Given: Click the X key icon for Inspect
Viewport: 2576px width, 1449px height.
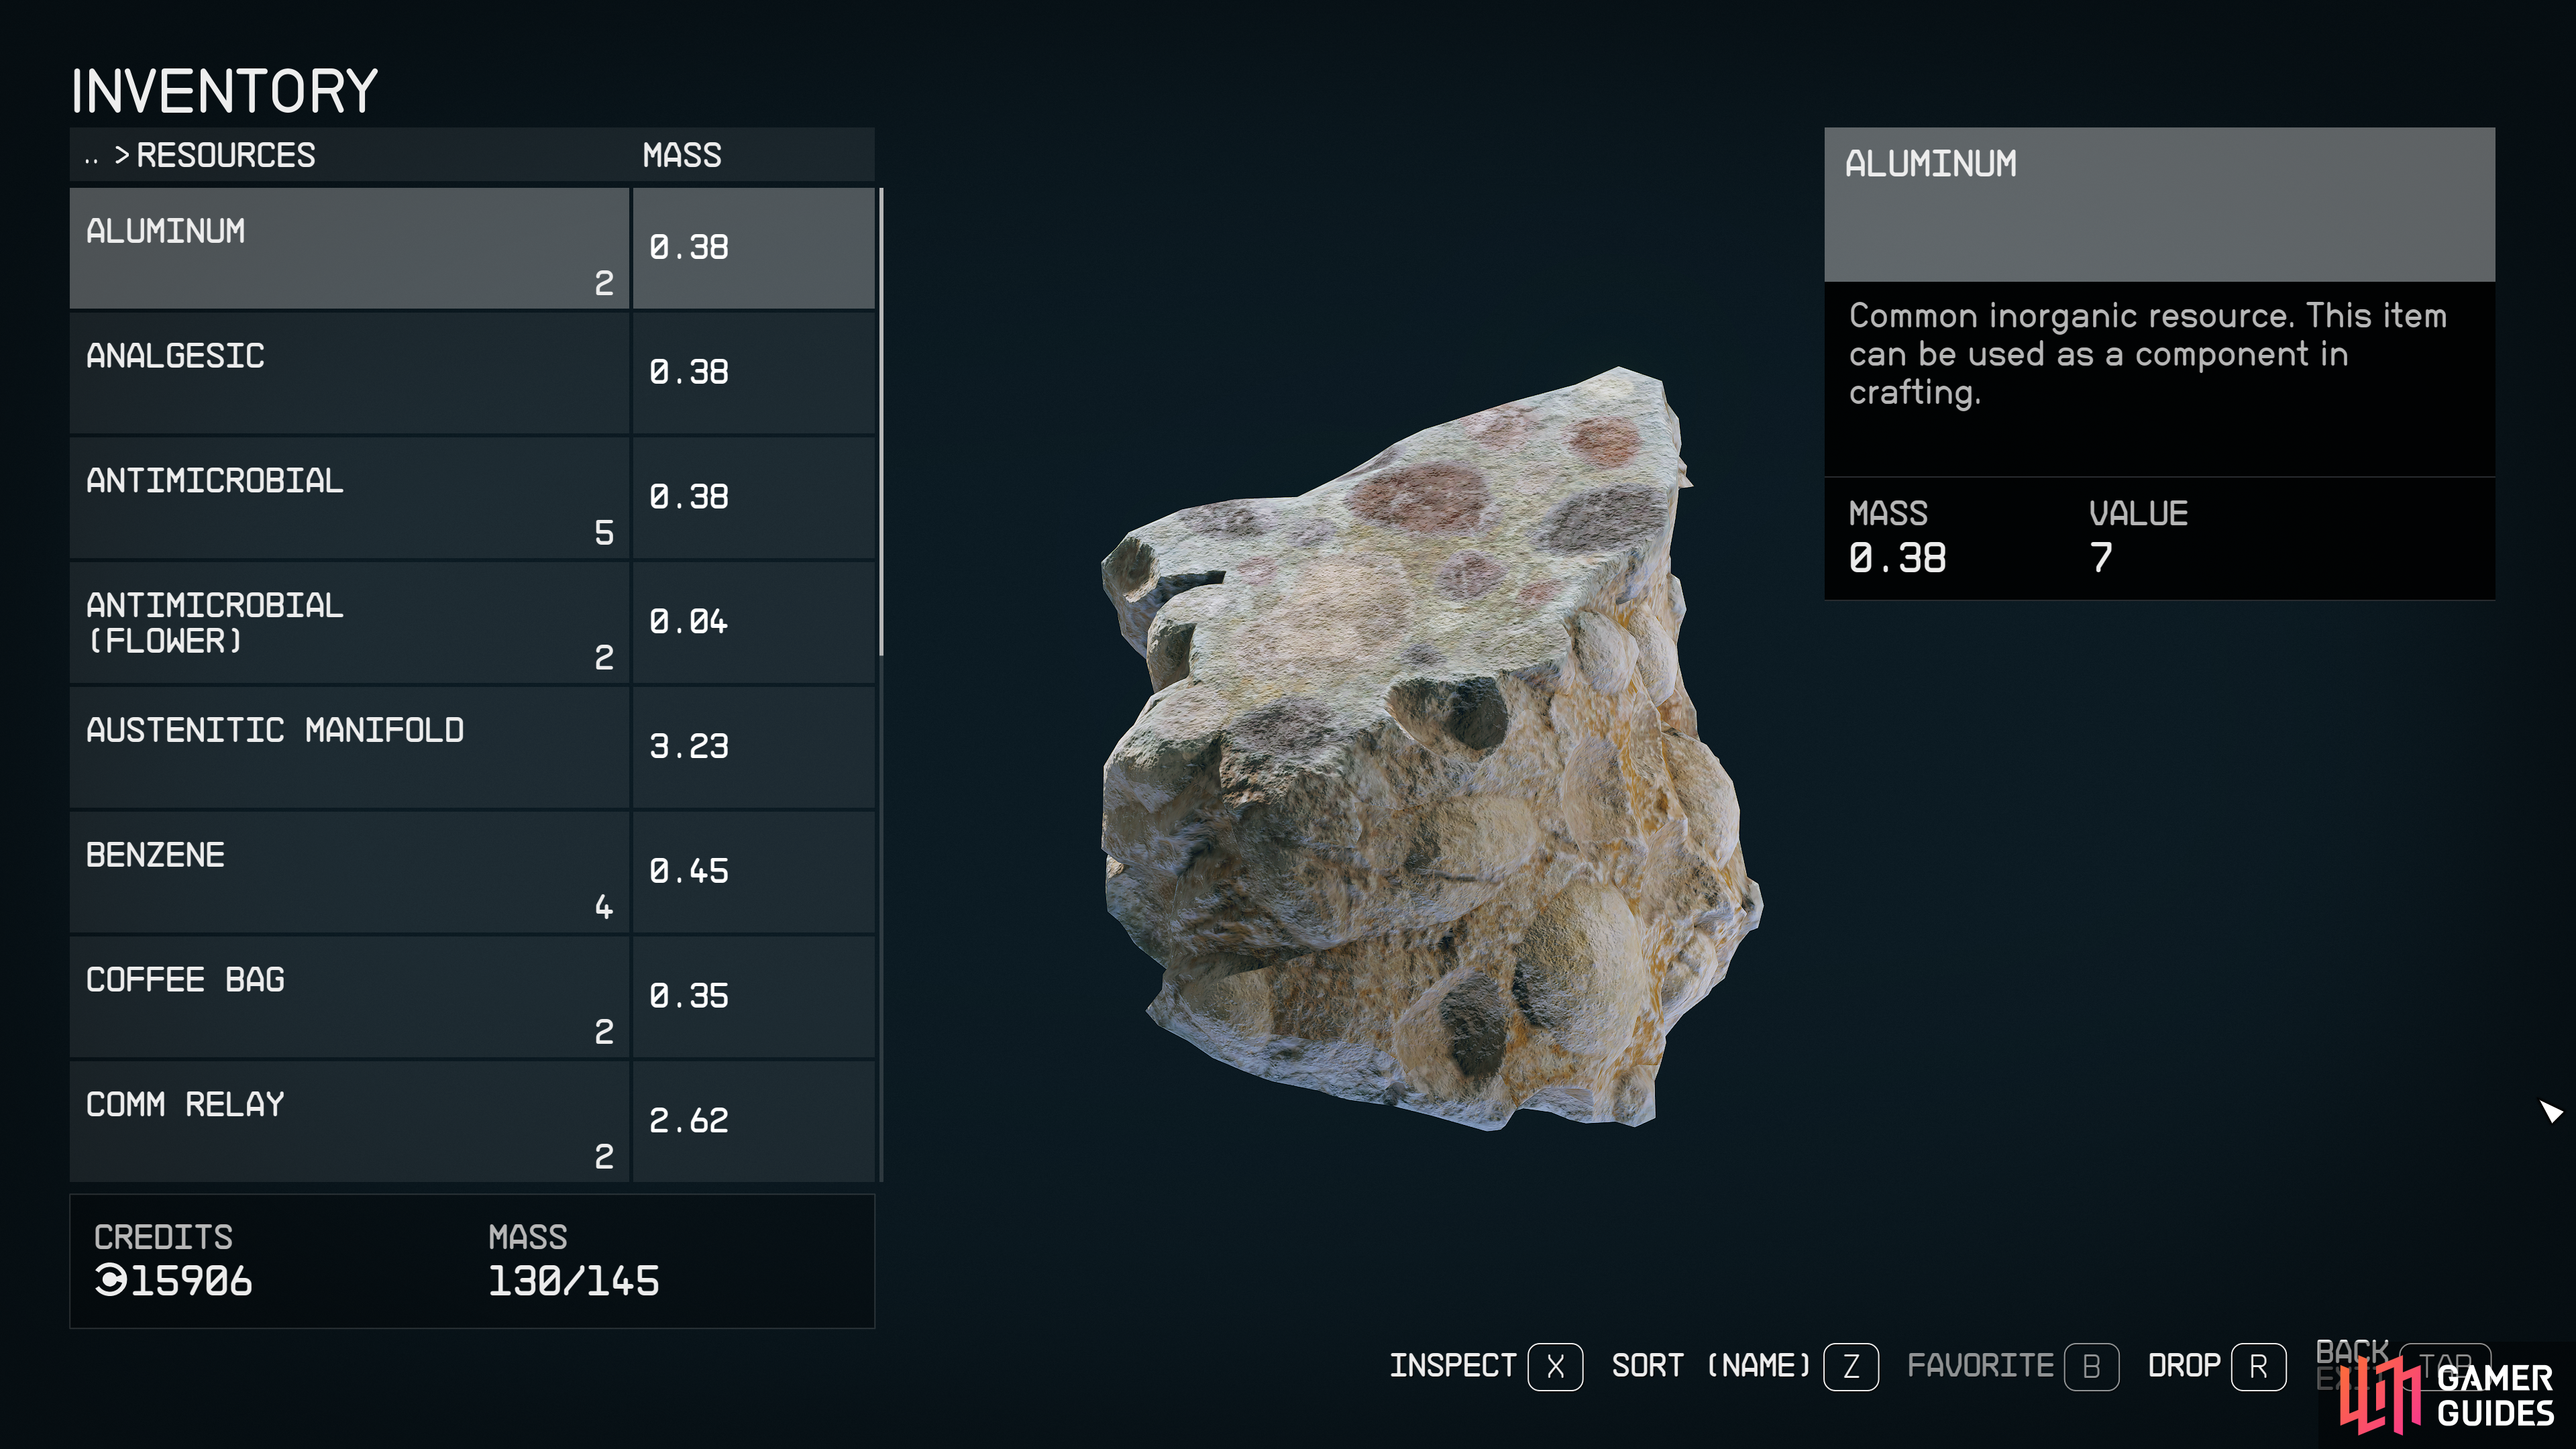Looking at the screenshot, I should point(1555,1367).
